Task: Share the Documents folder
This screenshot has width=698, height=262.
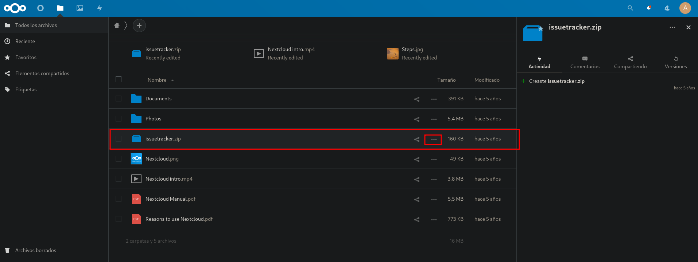Action: pyautogui.click(x=417, y=99)
